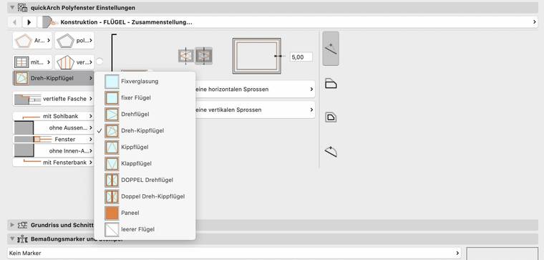Open the mit Sohlbank dropdown
544x260 pixels.
point(54,116)
